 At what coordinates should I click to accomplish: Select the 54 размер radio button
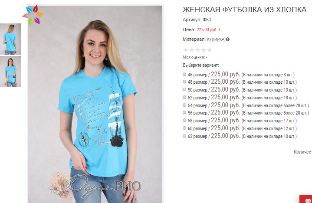[184, 105]
